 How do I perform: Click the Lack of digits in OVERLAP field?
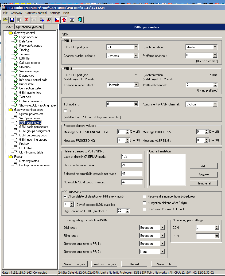[x=132, y=156]
